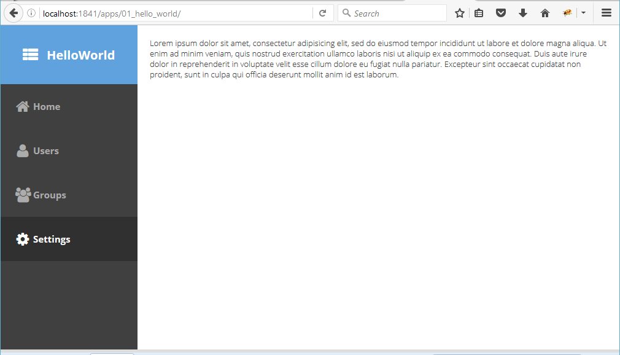620x355 pixels.
Task: Click the Users person icon in sidebar
Action: 23,151
